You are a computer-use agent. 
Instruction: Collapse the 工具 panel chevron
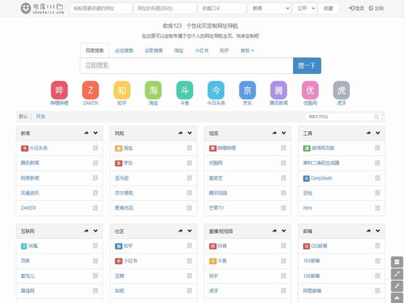point(378,133)
